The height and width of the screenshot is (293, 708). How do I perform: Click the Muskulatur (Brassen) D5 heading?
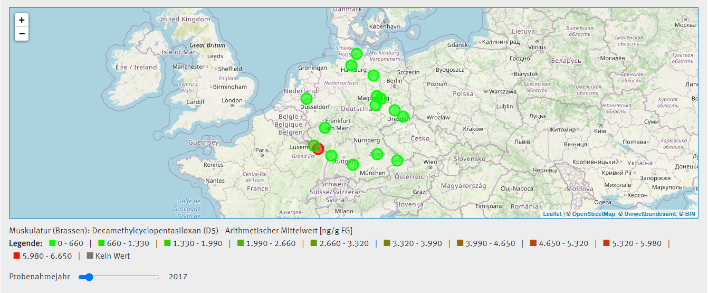tap(180, 231)
